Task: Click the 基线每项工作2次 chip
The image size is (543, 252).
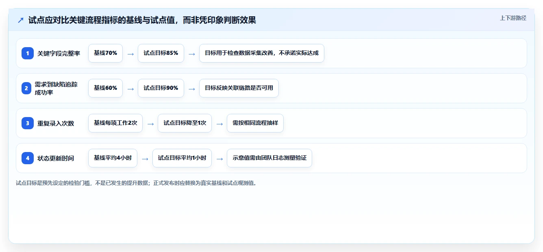Action: coord(115,123)
